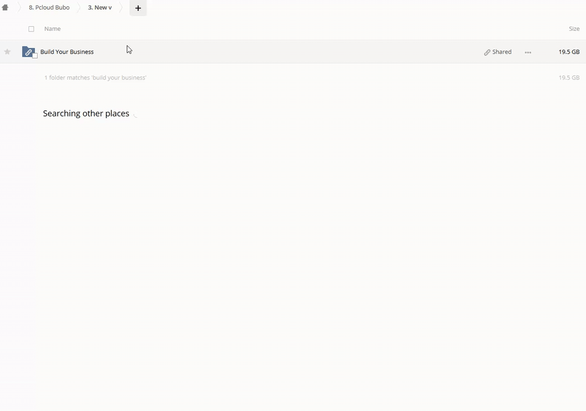
Task: Go to Home via breadcrumb house icon
Action: pyautogui.click(x=5, y=8)
